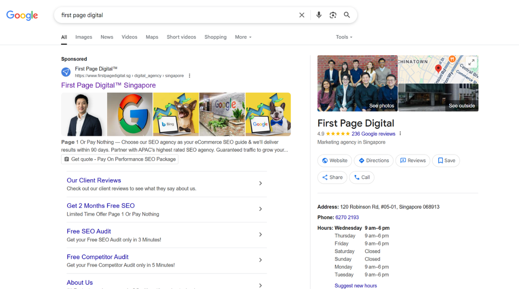
Task: Open the Google office lobby ad image
Action: tap(222, 114)
